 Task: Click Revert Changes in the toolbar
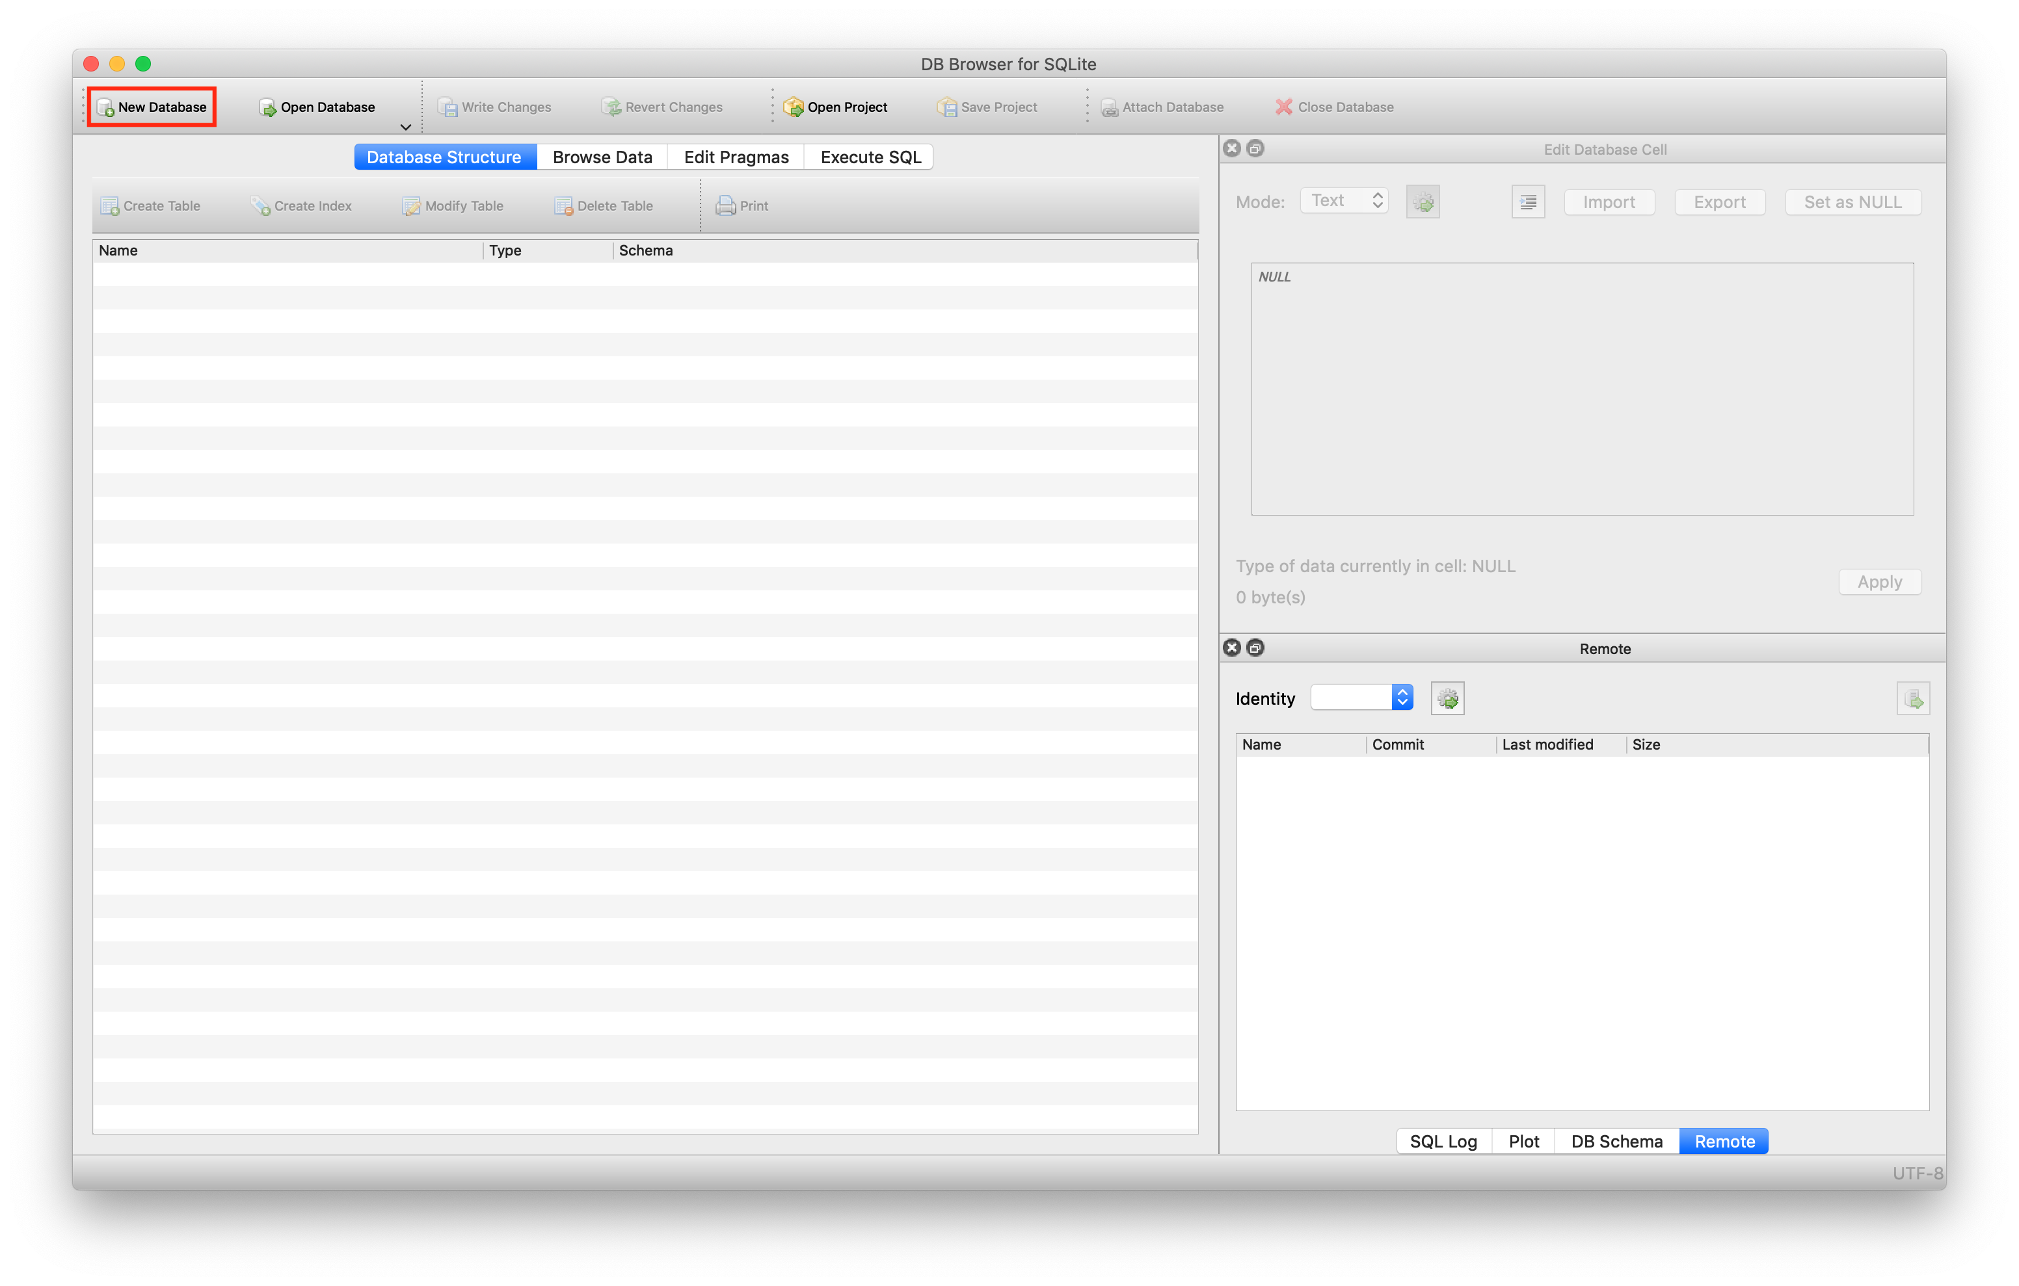point(662,107)
